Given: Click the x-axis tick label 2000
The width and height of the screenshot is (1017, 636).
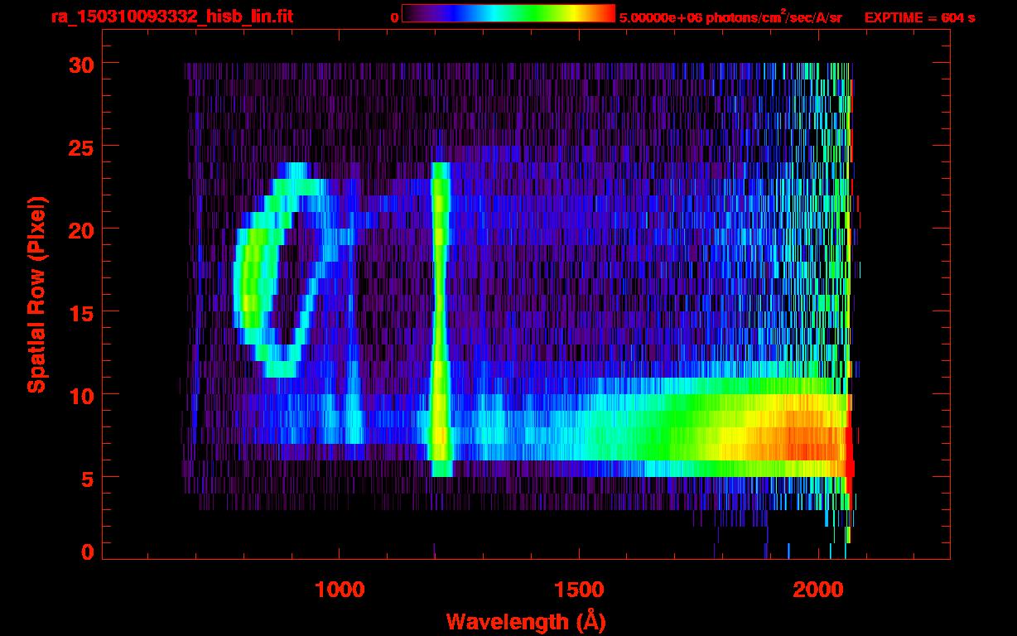Looking at the screenshot, I should click(x=817, y=590).
